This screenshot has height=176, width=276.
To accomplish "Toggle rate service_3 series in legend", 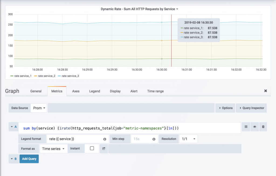I will (70, 76).
